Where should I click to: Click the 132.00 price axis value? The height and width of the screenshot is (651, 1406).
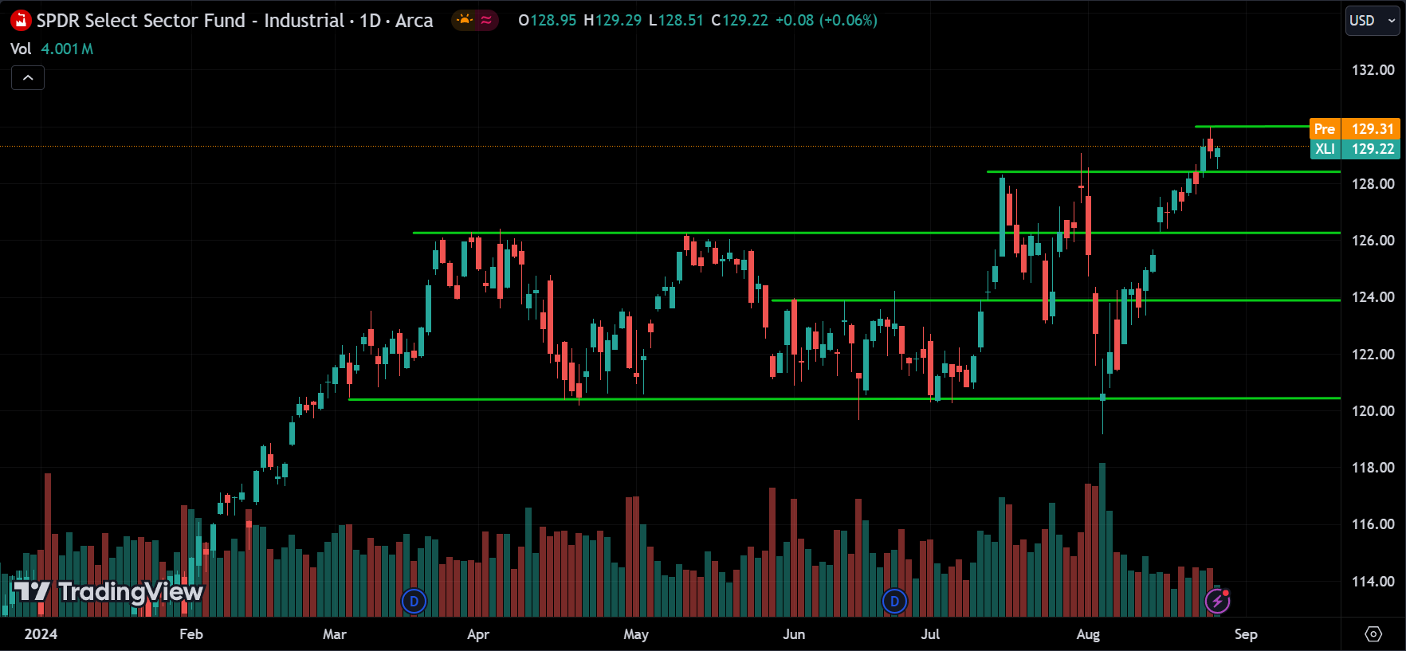1373,70
